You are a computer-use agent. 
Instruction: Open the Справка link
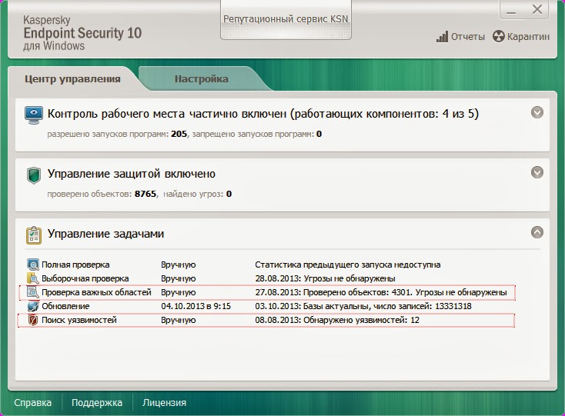[33, 403]
